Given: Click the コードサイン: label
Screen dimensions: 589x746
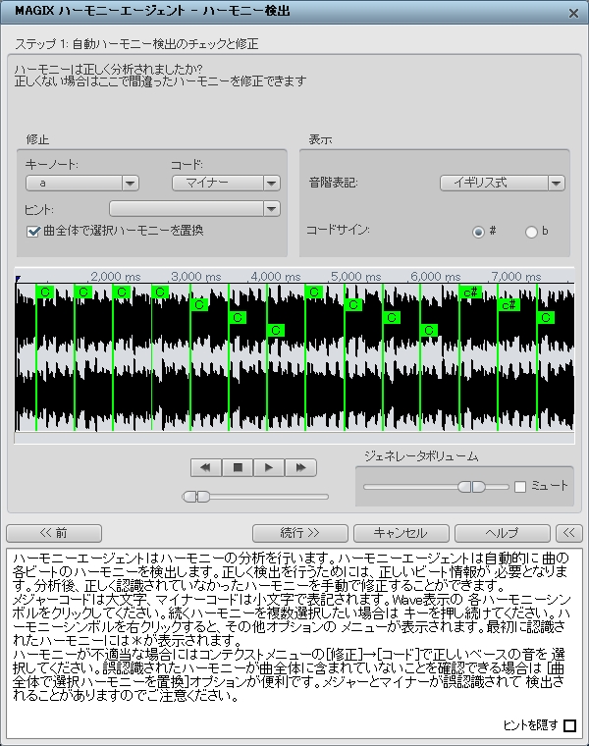Looking at the screenshot, I should [338, 230].
